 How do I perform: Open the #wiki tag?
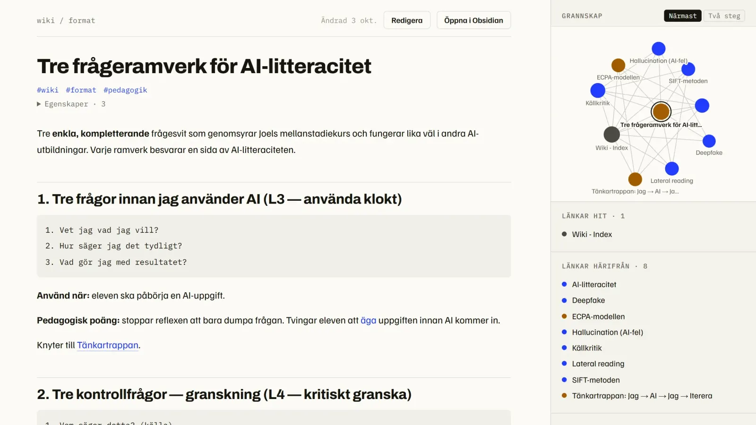48,90
